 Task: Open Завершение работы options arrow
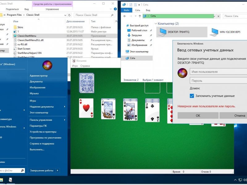pos(57,171)
